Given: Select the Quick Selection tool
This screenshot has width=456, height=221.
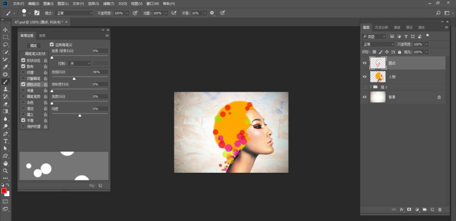Looking at the screenshot, I should coord(5,52).
